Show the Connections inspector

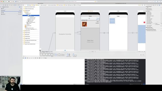click(x=159, y=5)
